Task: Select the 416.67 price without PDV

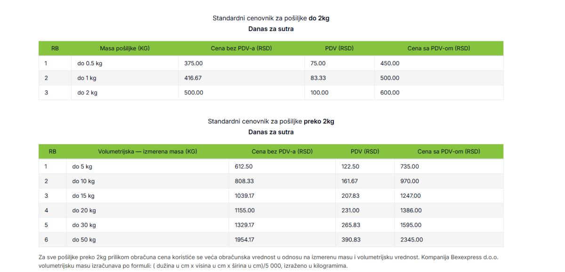Action: pos(193,78)
